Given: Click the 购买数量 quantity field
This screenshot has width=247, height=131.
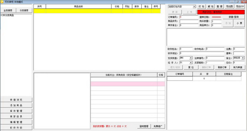Looking at the screenshot, I should pos(216,21).
